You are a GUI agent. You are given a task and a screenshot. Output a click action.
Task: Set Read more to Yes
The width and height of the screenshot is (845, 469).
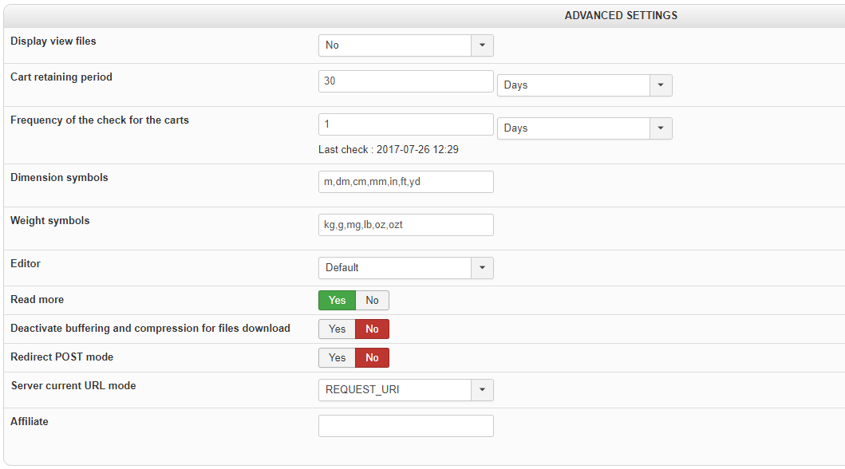point(337,300)
